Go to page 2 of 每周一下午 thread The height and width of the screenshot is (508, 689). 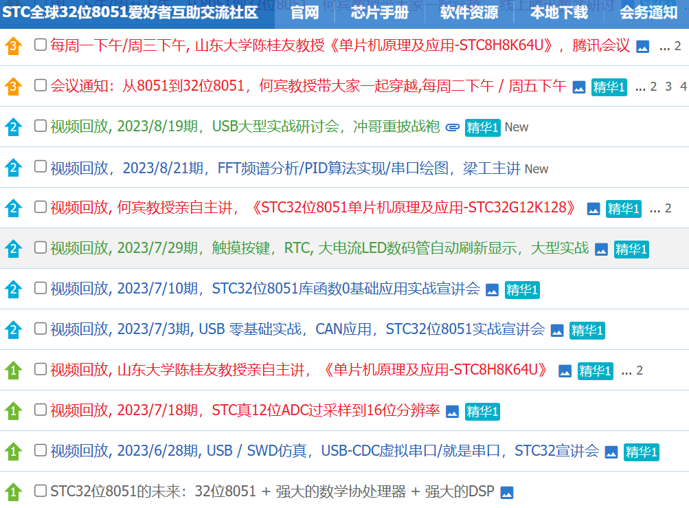(x=677, y=46)
